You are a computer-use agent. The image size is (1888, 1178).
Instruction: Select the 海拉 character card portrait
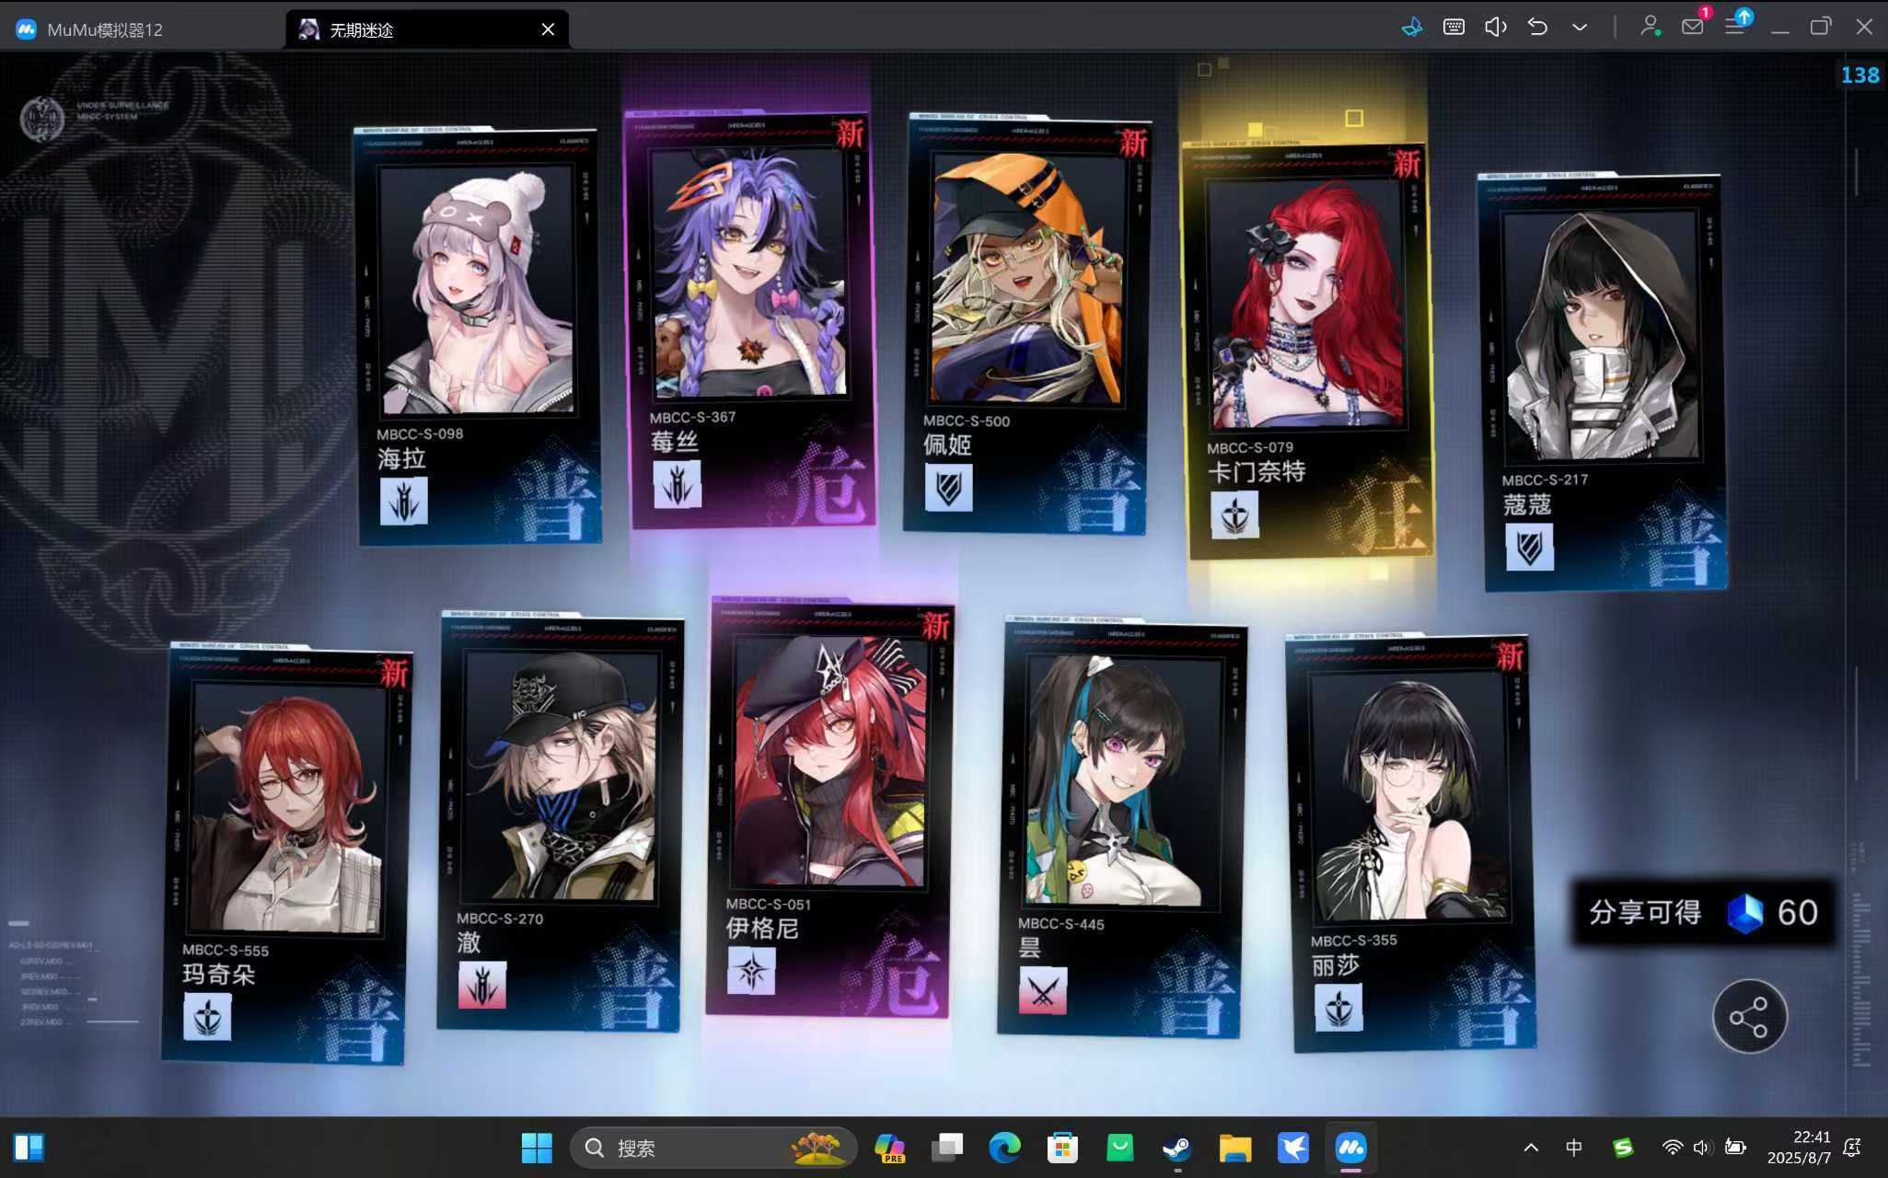pos(477,289)
